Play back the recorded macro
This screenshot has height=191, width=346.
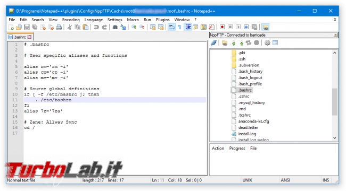point(238,27)
